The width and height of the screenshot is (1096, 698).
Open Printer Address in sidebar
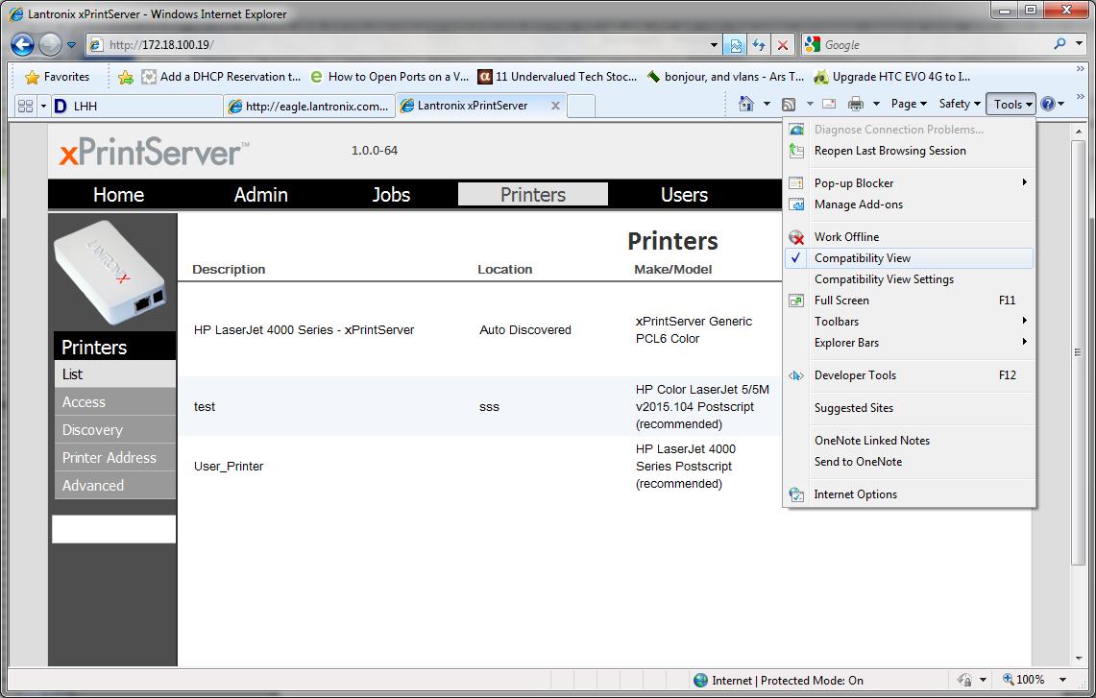[x=109, y=458]
